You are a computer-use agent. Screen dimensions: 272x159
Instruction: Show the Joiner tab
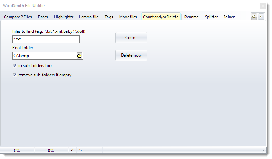pyautogui.click(x=229, y=17)
